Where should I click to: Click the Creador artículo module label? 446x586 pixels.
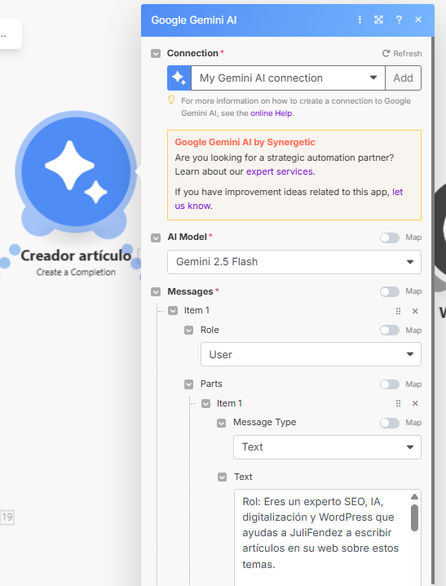point(76,255)
